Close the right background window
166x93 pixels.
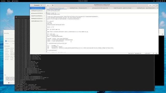(x=163, y=30)
